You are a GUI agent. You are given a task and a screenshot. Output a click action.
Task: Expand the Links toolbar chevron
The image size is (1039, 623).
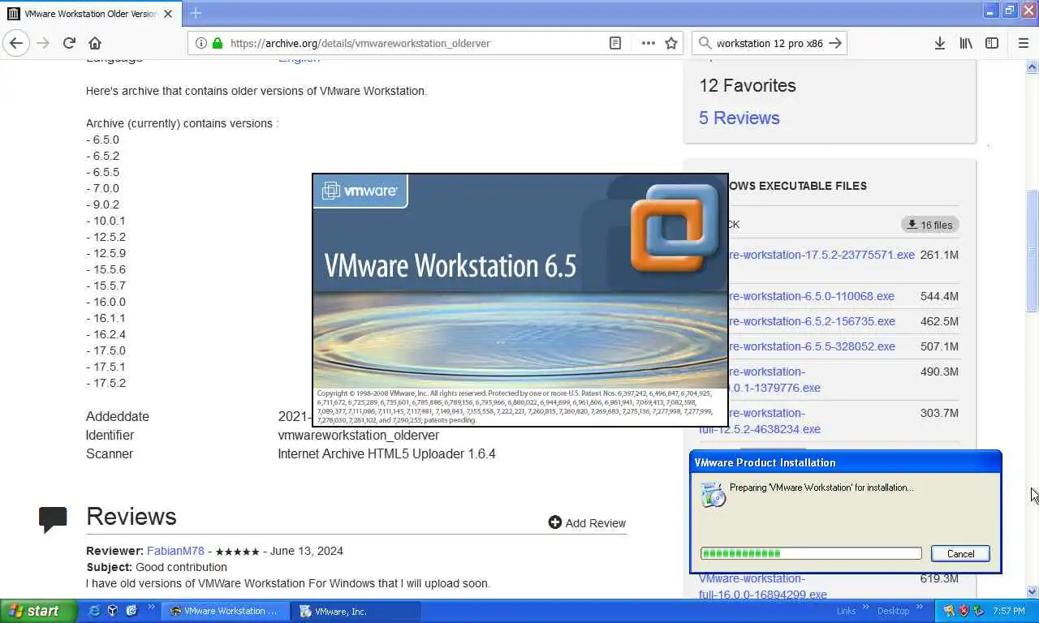coord(866,608)
